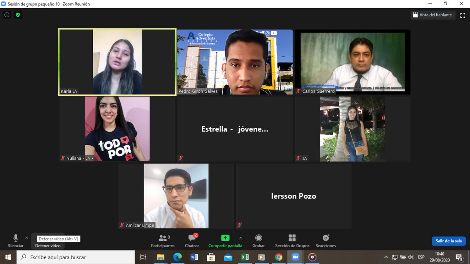This screenshot has width=470, height=264.
Task: Open the Chatear chat panel
Action: pyautogui.click(x=192, y=241)
